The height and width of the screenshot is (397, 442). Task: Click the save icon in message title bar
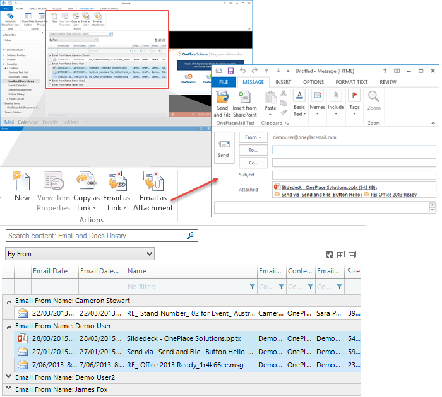click(230, 71)
